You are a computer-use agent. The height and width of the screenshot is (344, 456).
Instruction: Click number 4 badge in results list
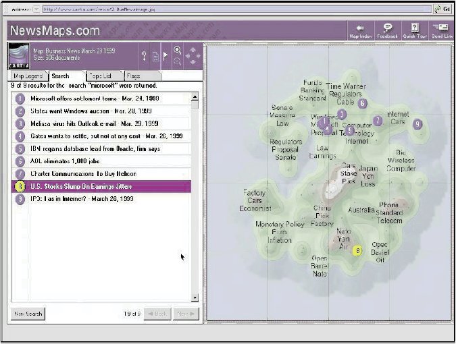pos(20,136)
